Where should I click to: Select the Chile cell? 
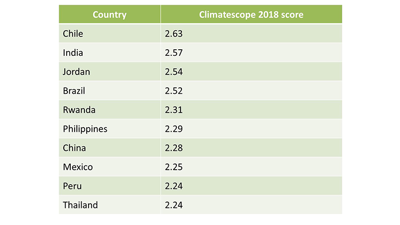click(73, 34)
